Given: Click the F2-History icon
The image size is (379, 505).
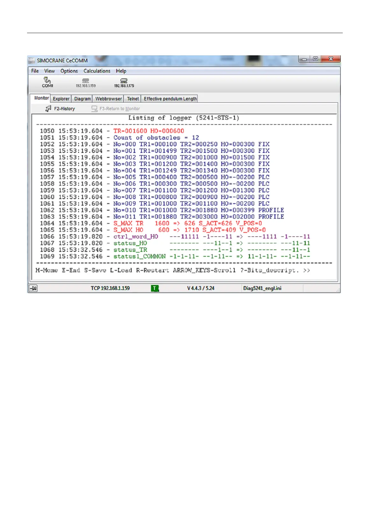Looking at the screenshot, I should point(48,109).
